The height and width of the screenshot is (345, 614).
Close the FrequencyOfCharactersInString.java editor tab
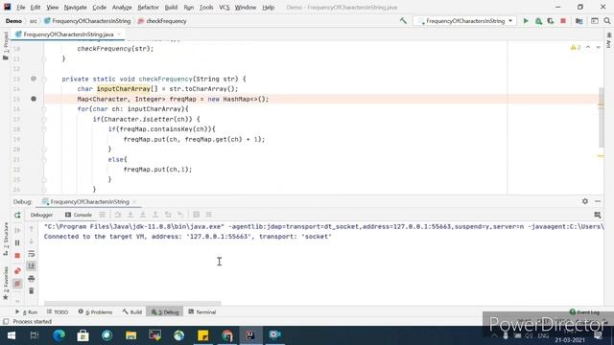(x=119, y=34)
